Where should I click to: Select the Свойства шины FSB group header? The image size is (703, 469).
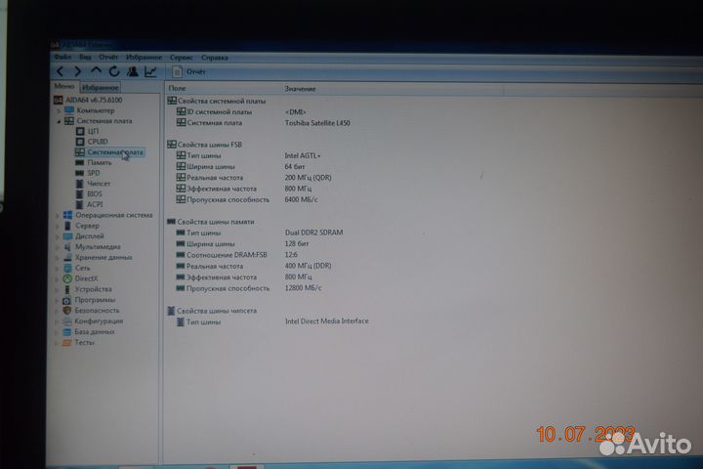click(205, 145)
